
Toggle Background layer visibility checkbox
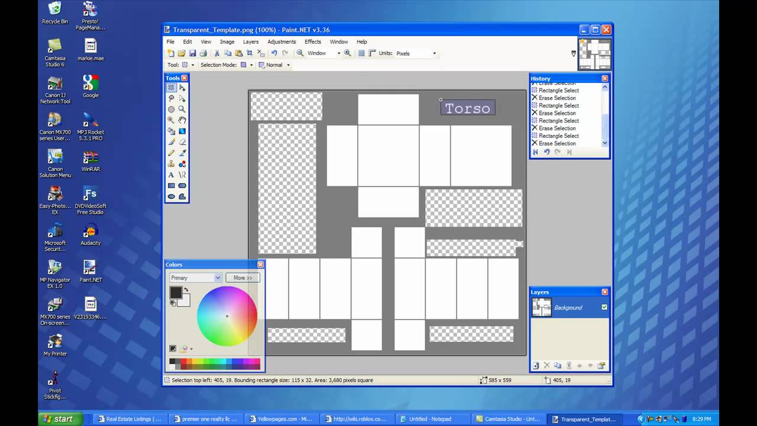(604, 307)
